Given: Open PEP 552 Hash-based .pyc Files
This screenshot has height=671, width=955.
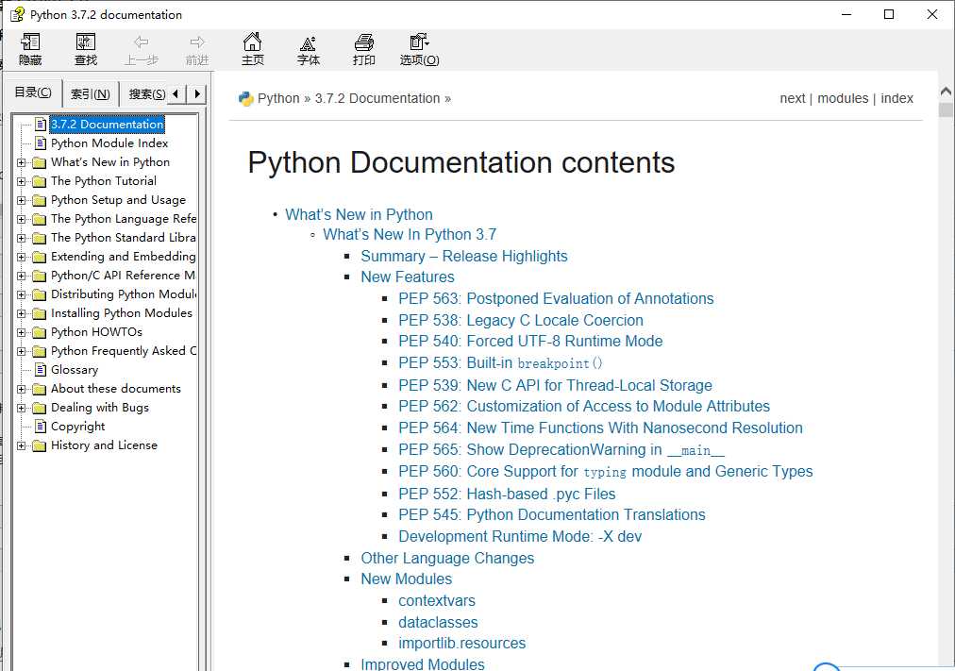Looking at the screenshot, I should click(x=507, y=494).
